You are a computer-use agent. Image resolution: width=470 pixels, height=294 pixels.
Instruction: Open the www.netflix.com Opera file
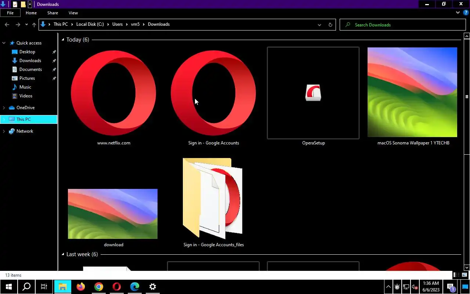[x=113, y=93]
